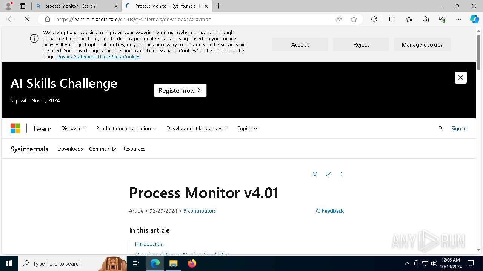Jump to the Introduction section
The height and width of the screenshot is (271, 483).
pyautogui.click(x=149, y=244)
